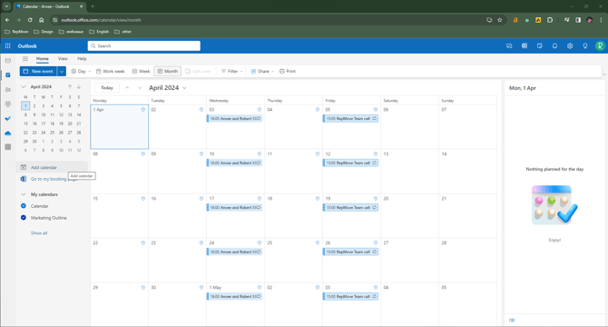Open the Help tab
The image size is (608, 327).
coord(82,58)
